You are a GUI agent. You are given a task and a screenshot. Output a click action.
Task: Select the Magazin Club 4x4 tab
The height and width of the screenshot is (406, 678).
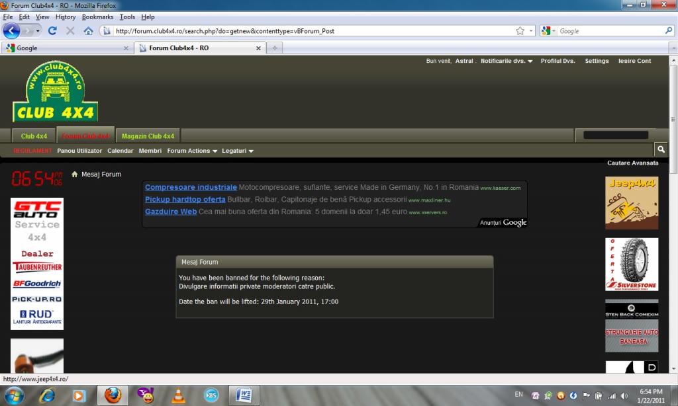click(148, 136)
